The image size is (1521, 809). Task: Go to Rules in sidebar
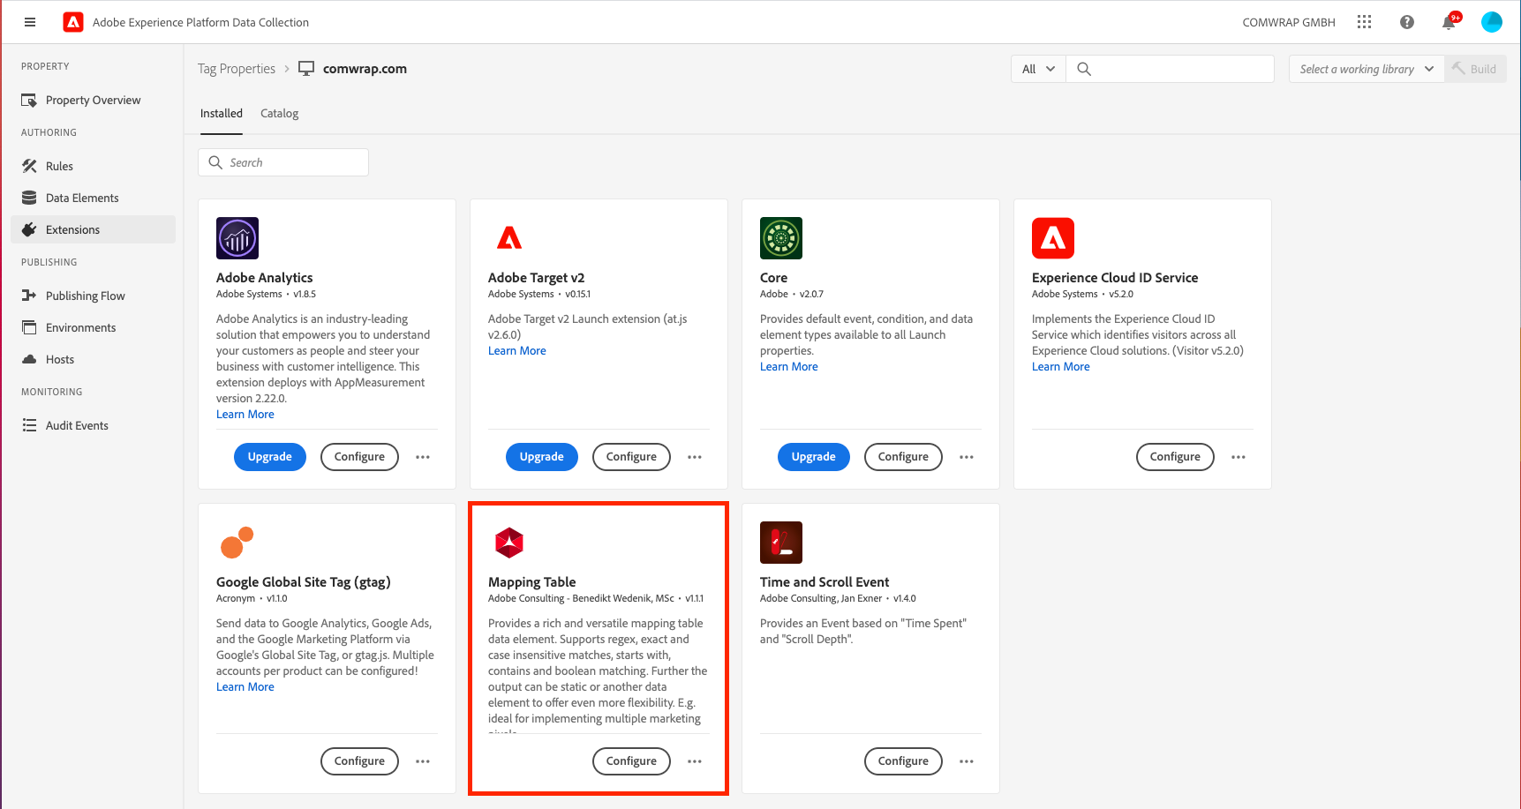[x=93, y=166]
